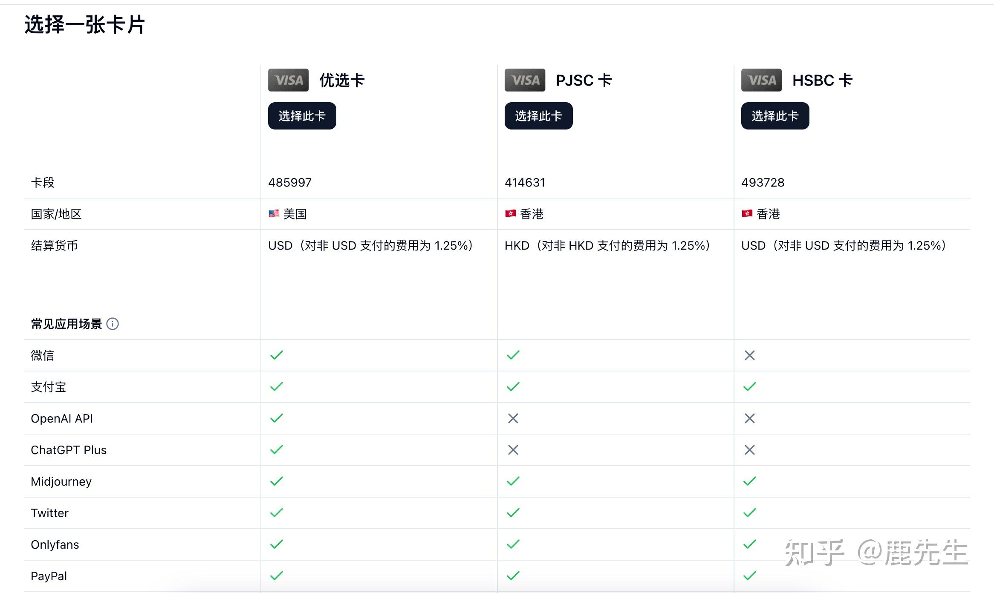The height and width of the screenshot is (593, 994).
Task: Click the checkmark for ChatGPT Plus under 优选卡
Action: (x=277, y=450)
